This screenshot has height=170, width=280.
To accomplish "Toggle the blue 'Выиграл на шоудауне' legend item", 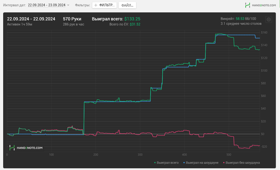I will [201, 163].
